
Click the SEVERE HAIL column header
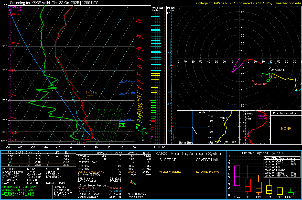pos(207,160)
